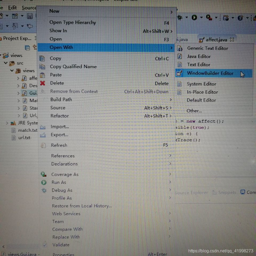256x256 pixels.
Task: Open Profile As submenu
Action: pyautogui.click(x=106, y=198)
